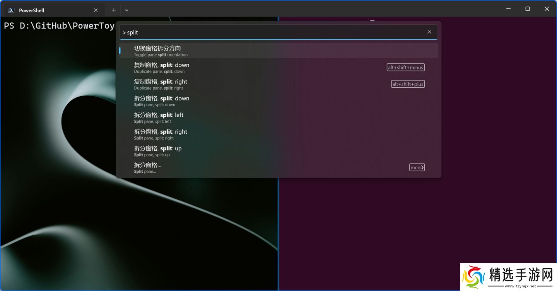Screen dimensions: 557x291
Task: Focus the command palette search box
Action: point(271,32)
